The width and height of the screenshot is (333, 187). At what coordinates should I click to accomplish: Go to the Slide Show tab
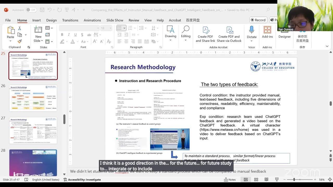(x=115, y=20)
